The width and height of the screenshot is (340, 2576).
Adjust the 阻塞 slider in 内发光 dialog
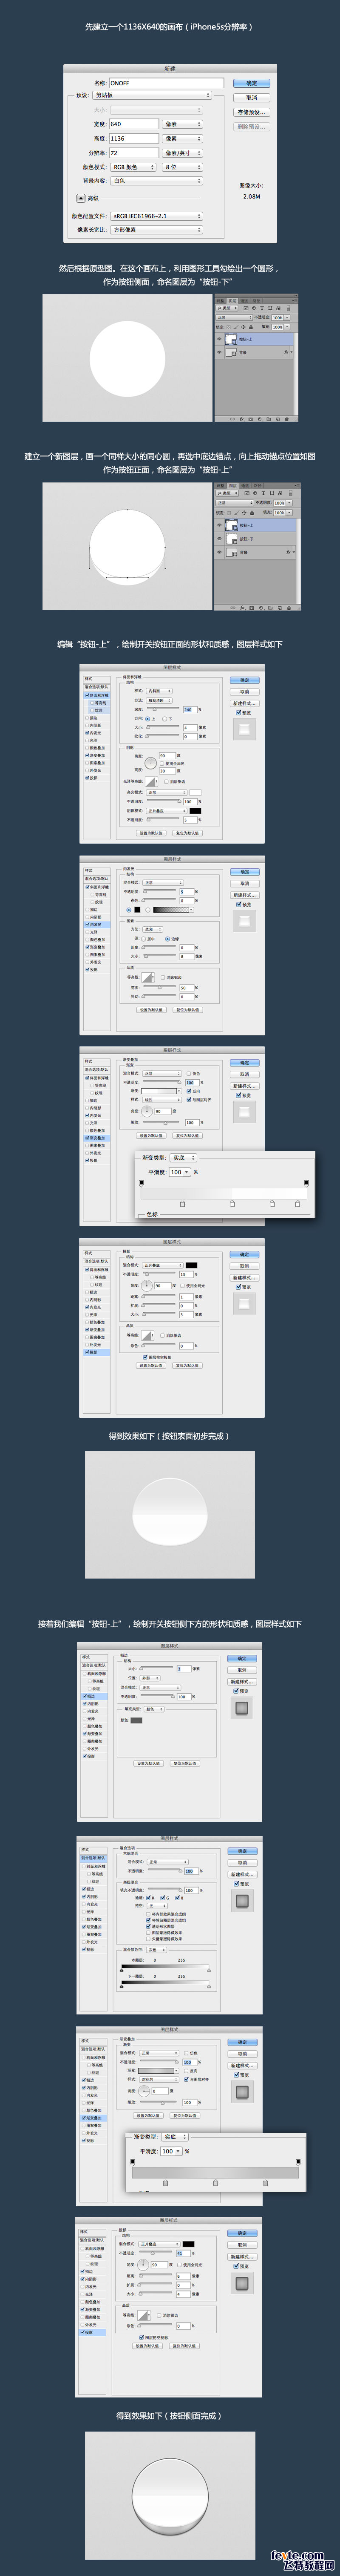pyautogui.click(x=159, y=948)
